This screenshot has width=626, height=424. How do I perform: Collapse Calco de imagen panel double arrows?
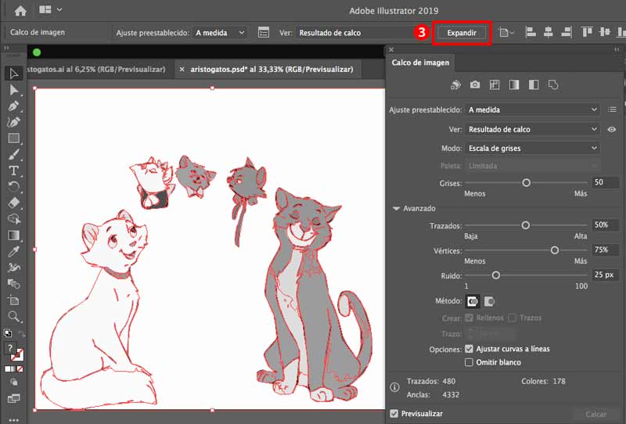tap(617, 49)
